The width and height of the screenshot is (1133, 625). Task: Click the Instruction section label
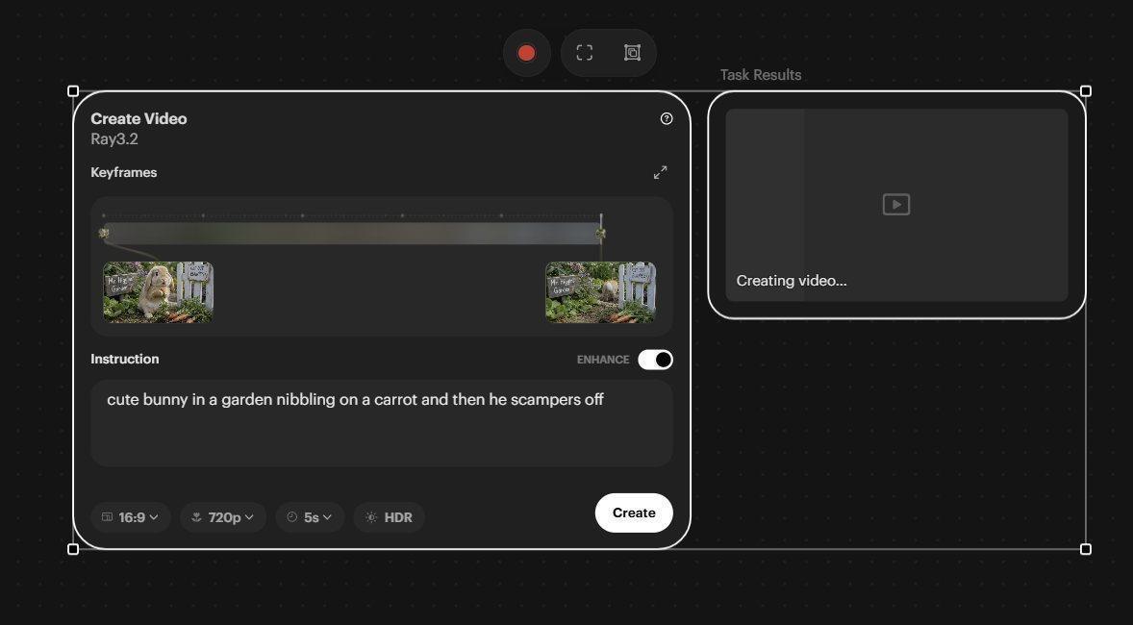click(x=124, y=359)
